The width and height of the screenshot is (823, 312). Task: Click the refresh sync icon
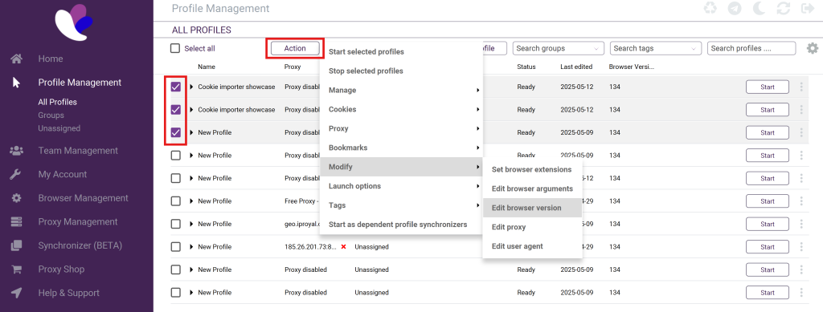pos(784,8)
